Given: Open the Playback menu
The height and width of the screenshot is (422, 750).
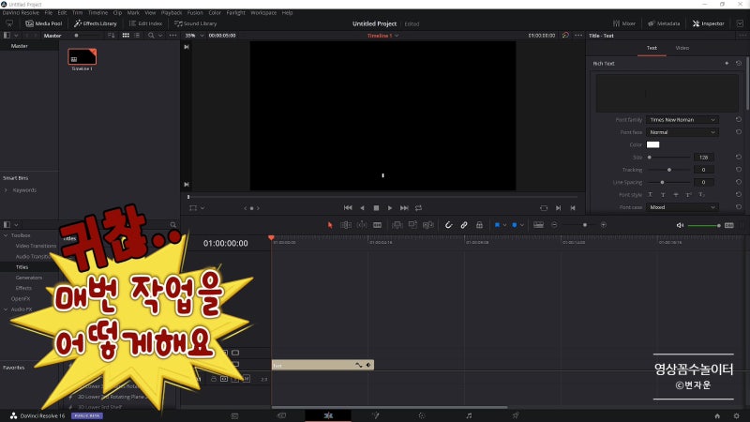Looking at the screenshot, I should click(x=172, y=13).
